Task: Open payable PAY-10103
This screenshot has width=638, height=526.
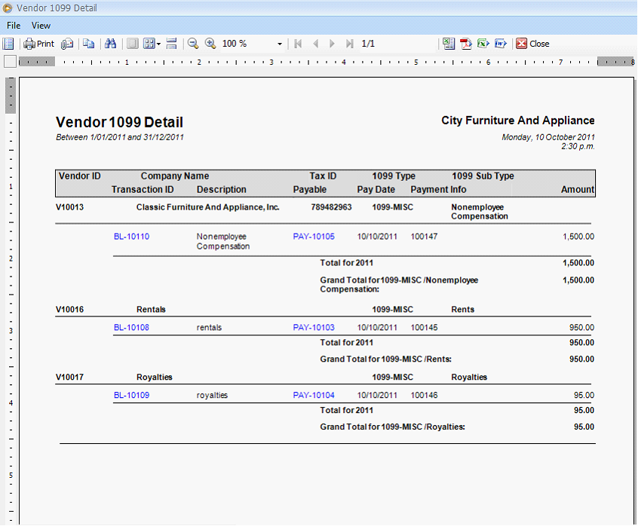Action: coord(314,328)
